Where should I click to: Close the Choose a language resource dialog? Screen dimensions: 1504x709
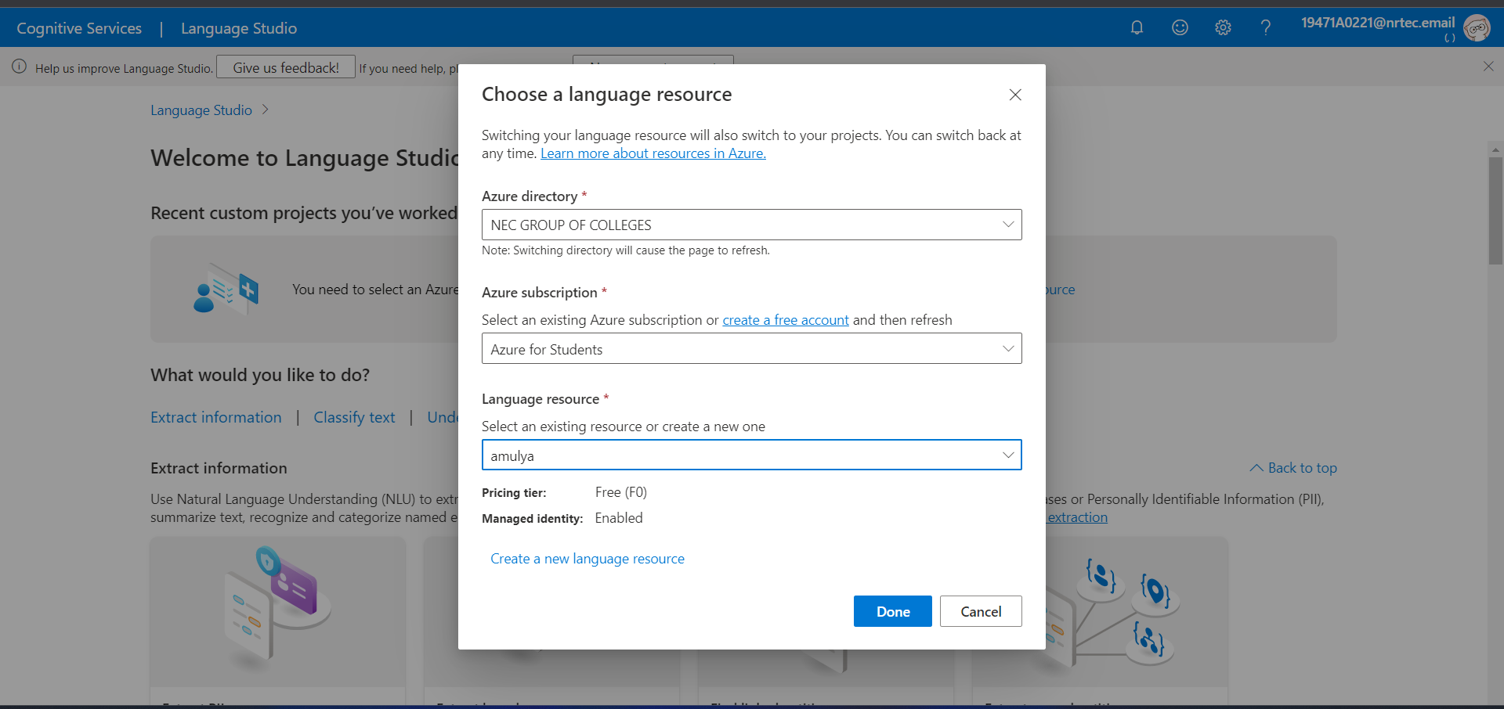point(1015,95)
